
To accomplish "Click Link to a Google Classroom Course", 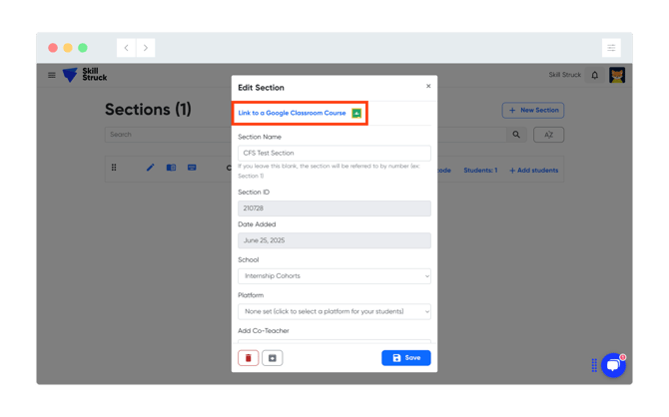I will coord(292,113).
